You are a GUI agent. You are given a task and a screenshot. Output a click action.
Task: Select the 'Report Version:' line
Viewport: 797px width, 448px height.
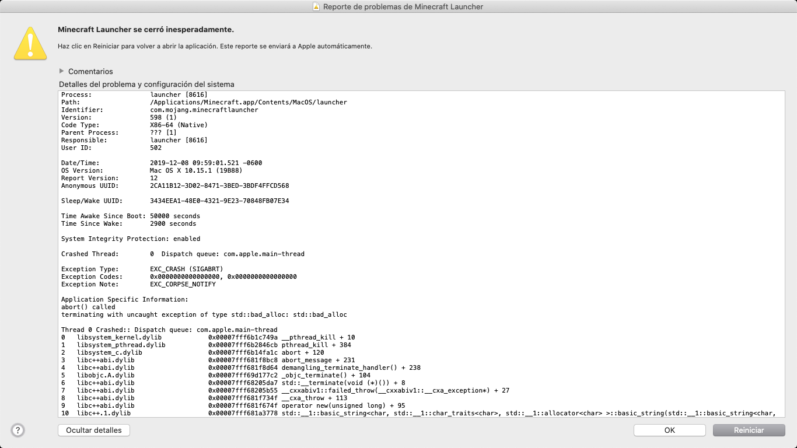tap(110, 178)
